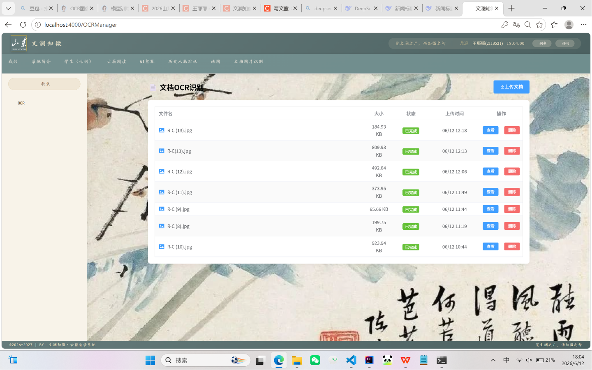Click the 刷新 button in header

[543, 43]
